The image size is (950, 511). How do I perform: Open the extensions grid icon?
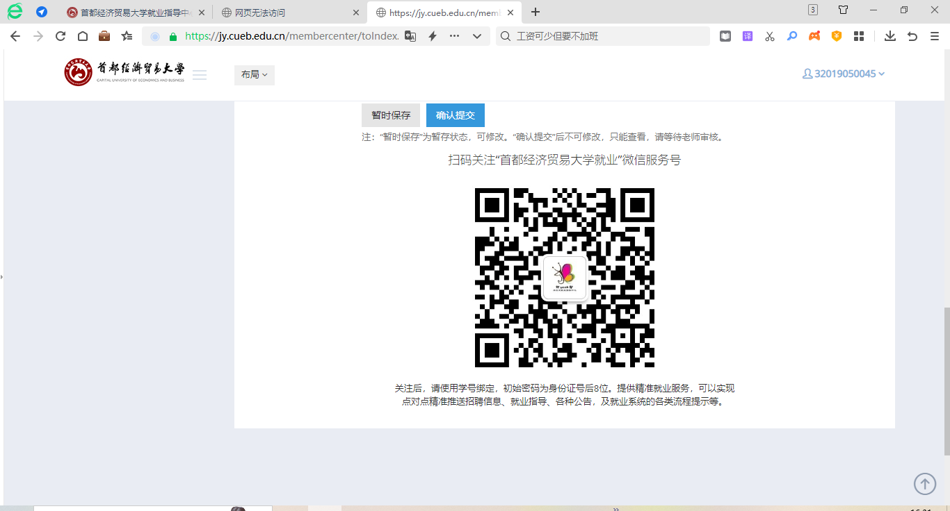point(859,36)
